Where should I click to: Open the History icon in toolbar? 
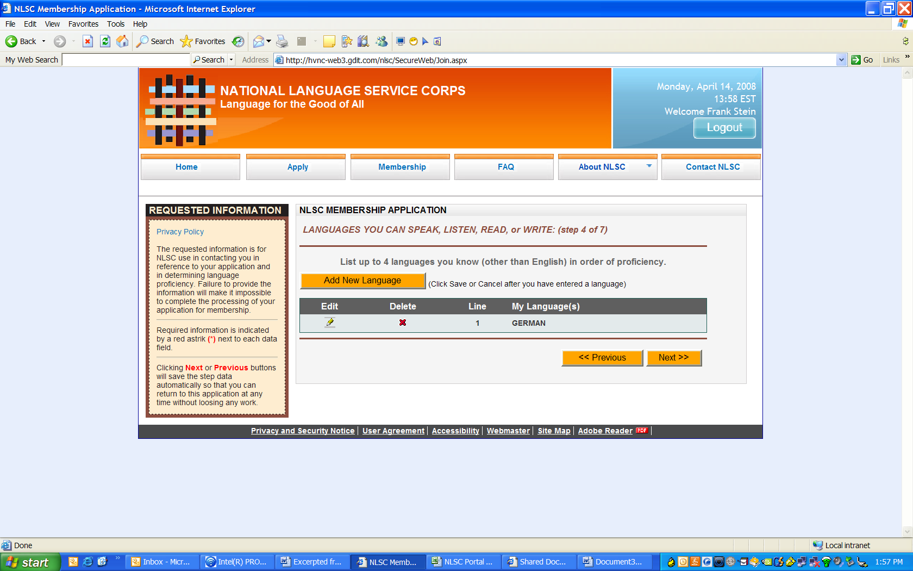238,41
